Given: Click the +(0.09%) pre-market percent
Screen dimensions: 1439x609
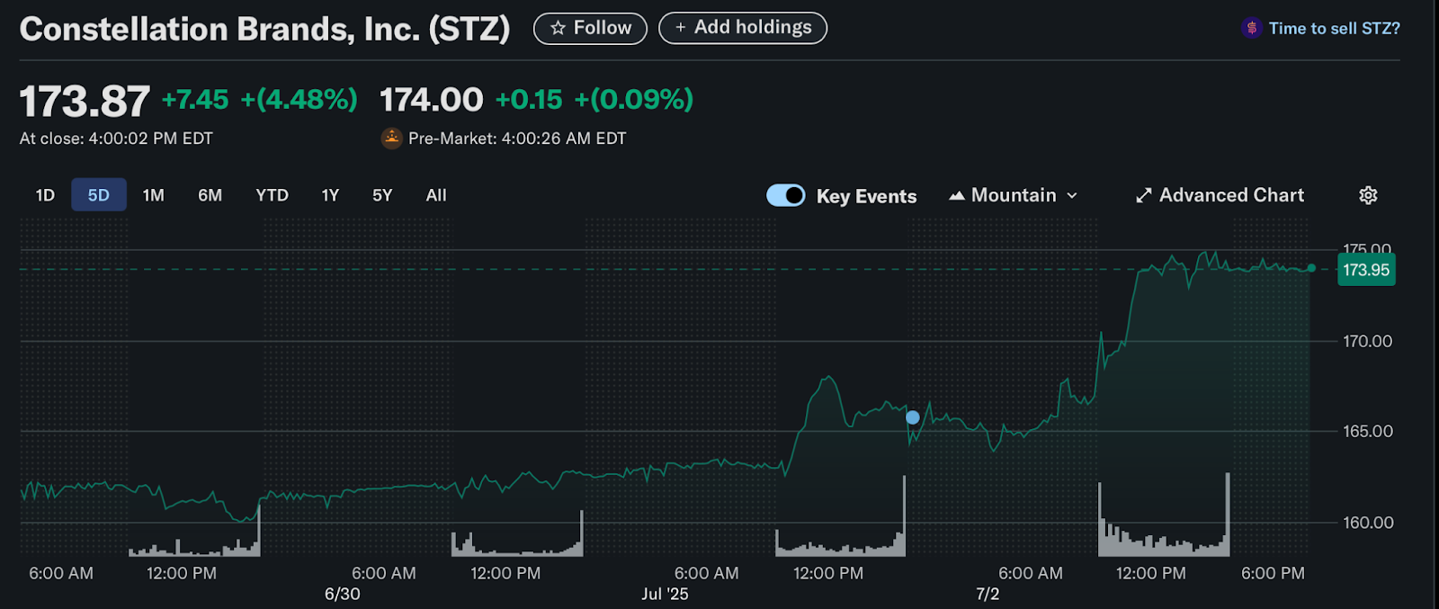Looking at the screenshot, I should (x=634, y=99).
